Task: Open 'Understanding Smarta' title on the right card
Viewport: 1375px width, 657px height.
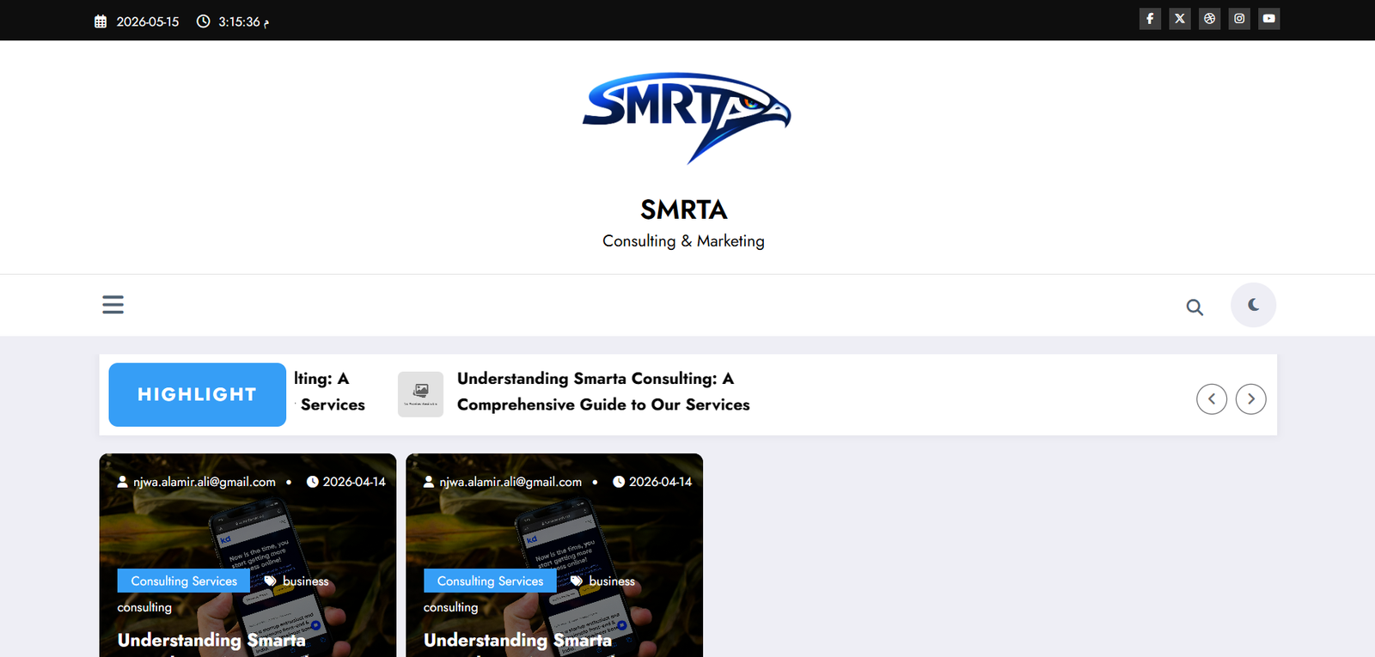Action: pos(517,641)
